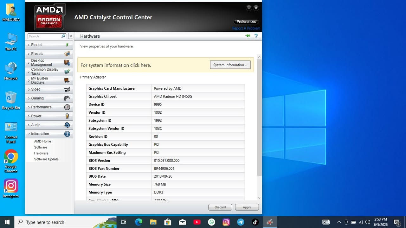Click the 'Graphics Card Manufacturer' label cell
406x228 pixels.
pos(119,88)
